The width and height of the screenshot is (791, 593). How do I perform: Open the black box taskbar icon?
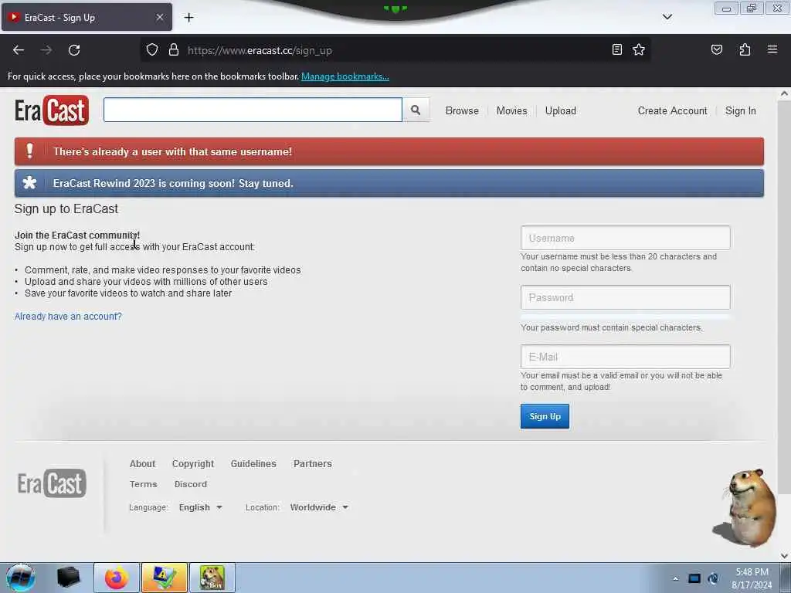pyautogui.click(x=69, y=578)
